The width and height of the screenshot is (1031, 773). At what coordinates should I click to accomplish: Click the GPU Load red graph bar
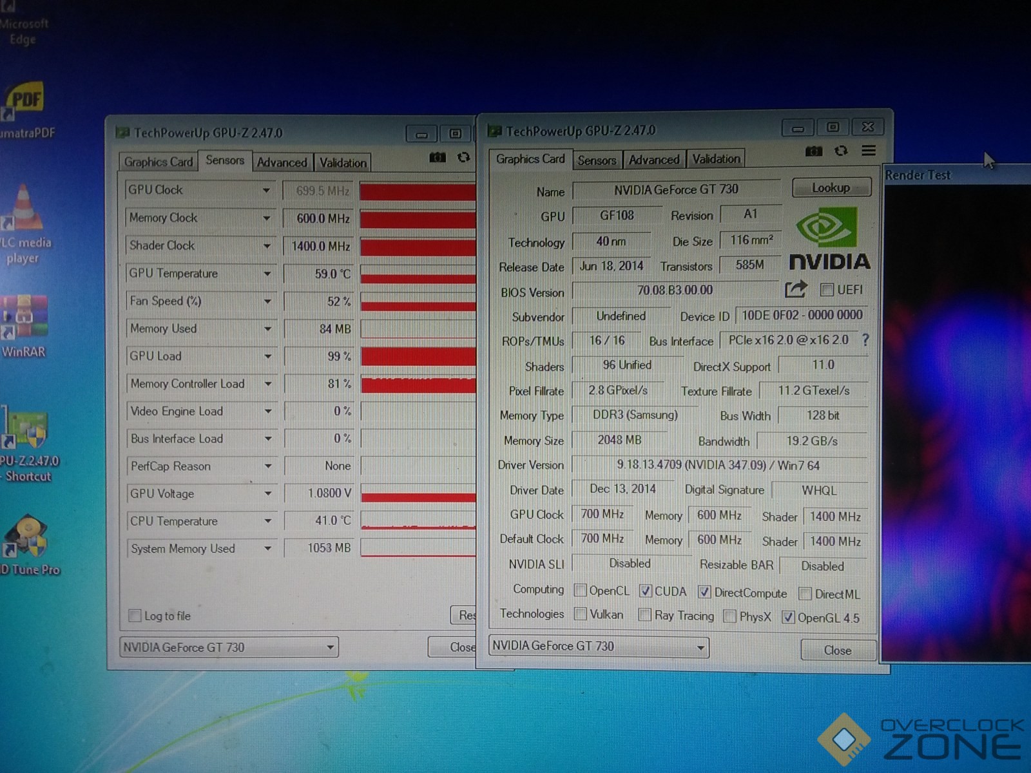tap(418, 356)
